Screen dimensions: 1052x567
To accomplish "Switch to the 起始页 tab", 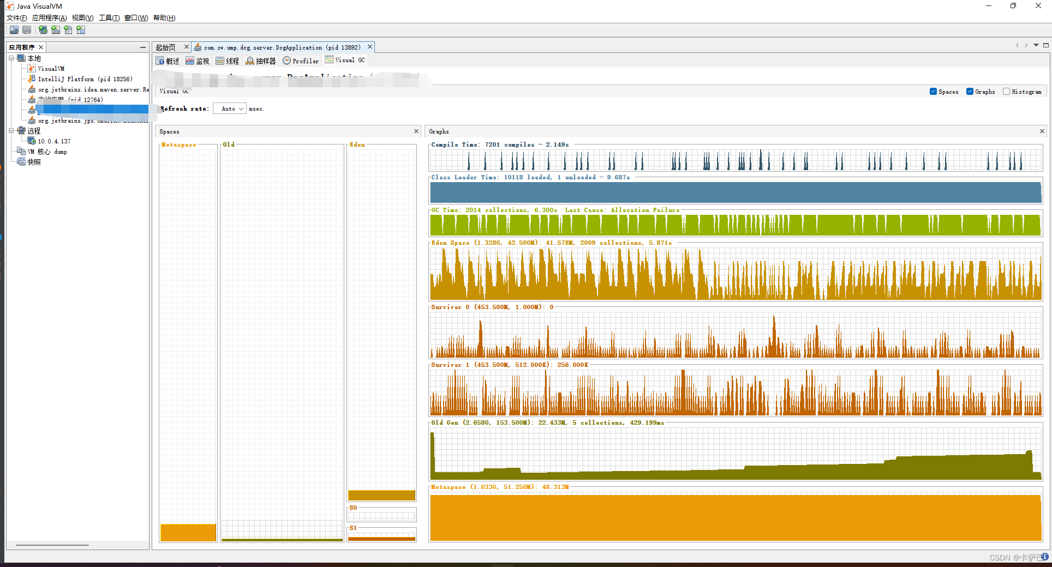I will tap(166, 47).
